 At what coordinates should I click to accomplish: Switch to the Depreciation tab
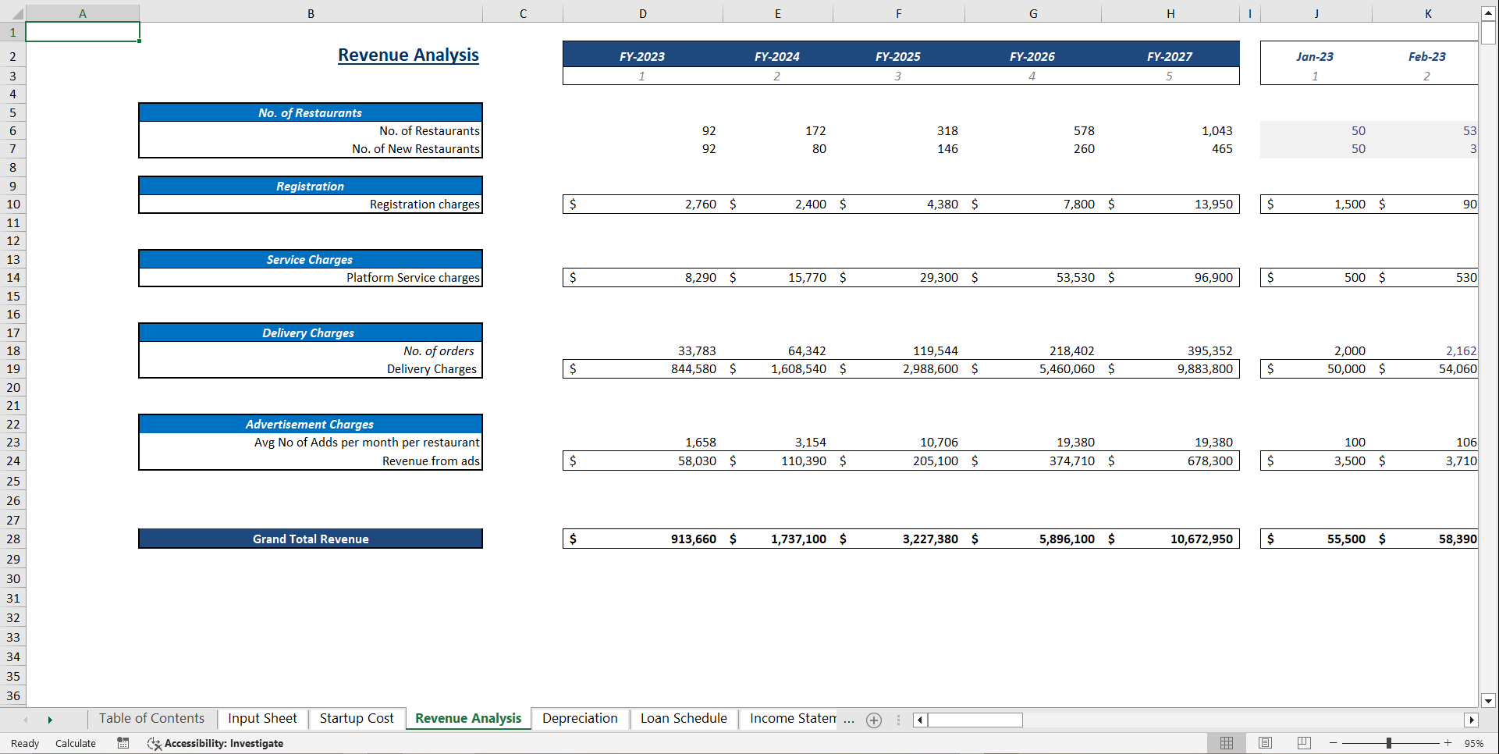click(579, 718)
